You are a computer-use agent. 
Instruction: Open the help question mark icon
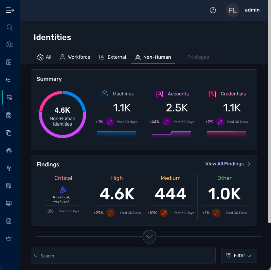click(x=213, y=10)
